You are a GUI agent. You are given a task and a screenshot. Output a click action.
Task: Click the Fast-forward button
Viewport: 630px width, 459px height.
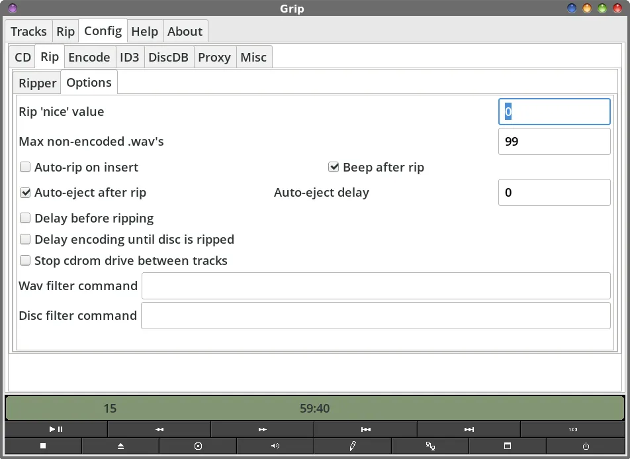(x=262, y=429)
